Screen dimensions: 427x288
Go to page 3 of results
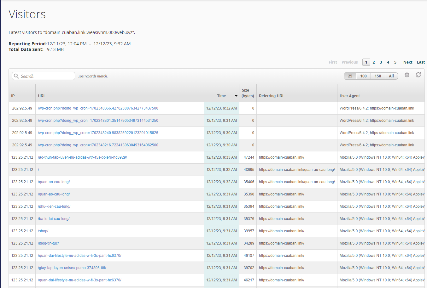(381, 62)
